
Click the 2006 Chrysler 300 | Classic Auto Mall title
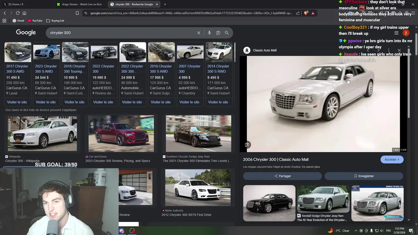click(x=276, y=160)
